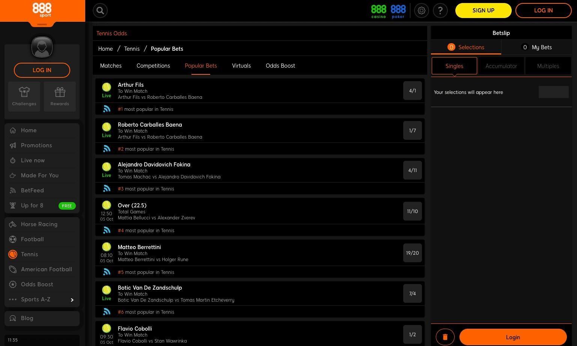The image size is (577, 346).
Task: Click the Football ball icon
Action: pyautogui.click(x=13, y=239)
